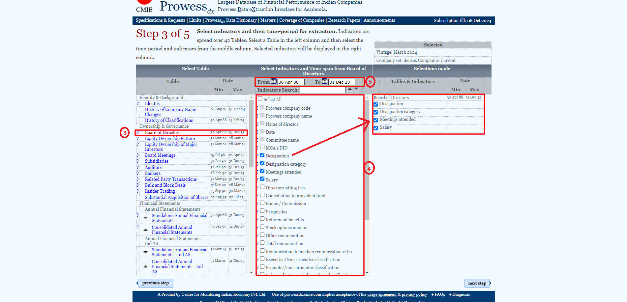Open the Diagnosis footer link
The image size is (627, 302).
(x=461, y=294)
